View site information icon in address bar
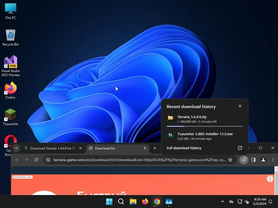The image size is (278, 208). coord(48,160)
